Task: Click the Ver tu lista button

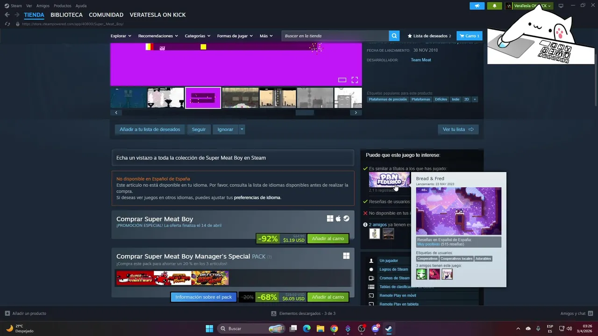Action: click(458, 129)
